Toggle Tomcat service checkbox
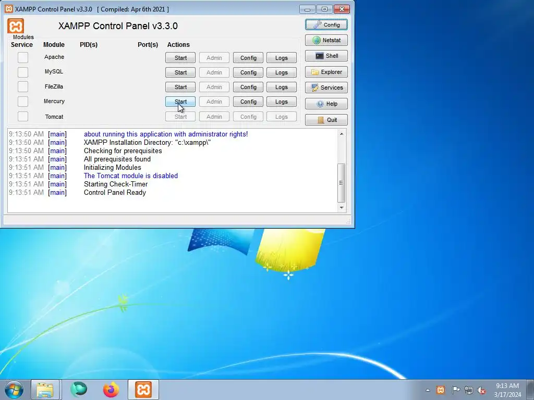Screen dimensions: 534x400 [23, 116]
